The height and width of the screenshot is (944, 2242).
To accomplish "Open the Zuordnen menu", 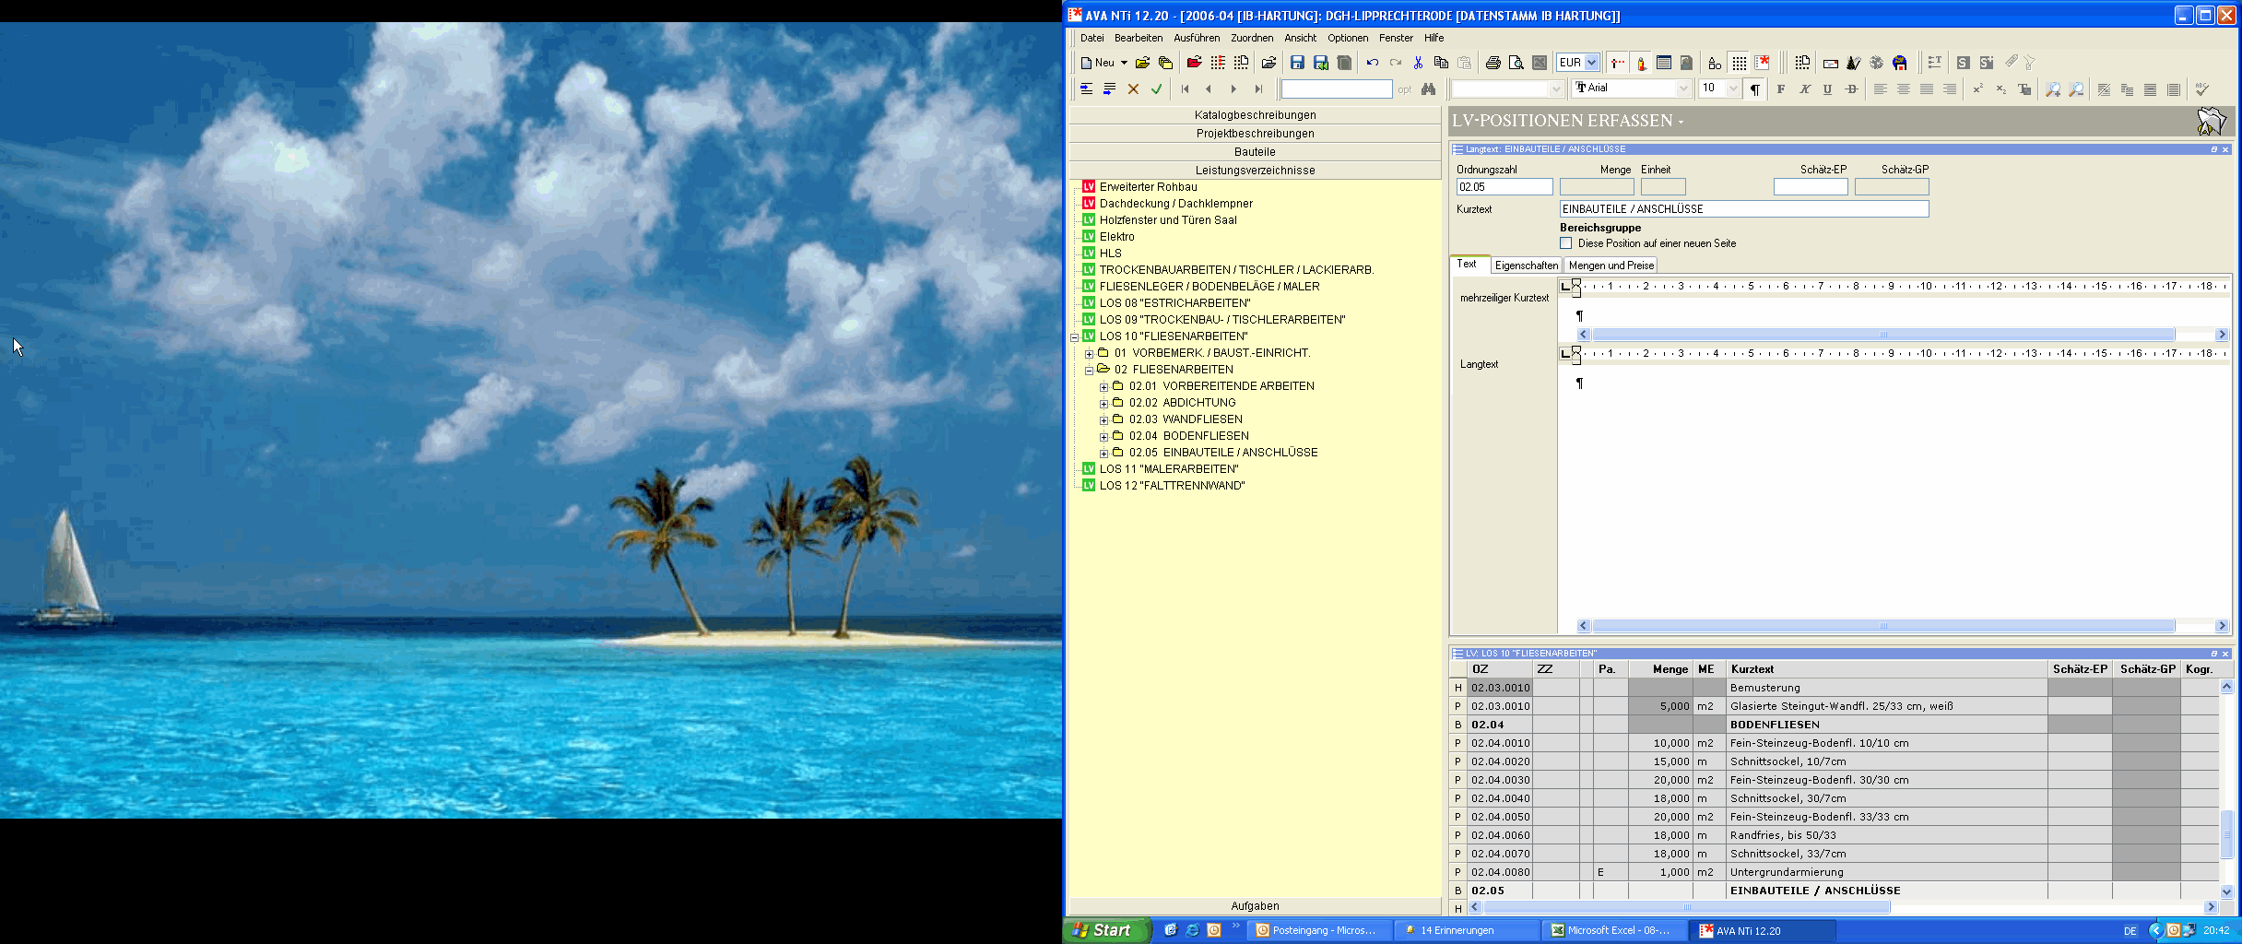I will [1251, 38].
